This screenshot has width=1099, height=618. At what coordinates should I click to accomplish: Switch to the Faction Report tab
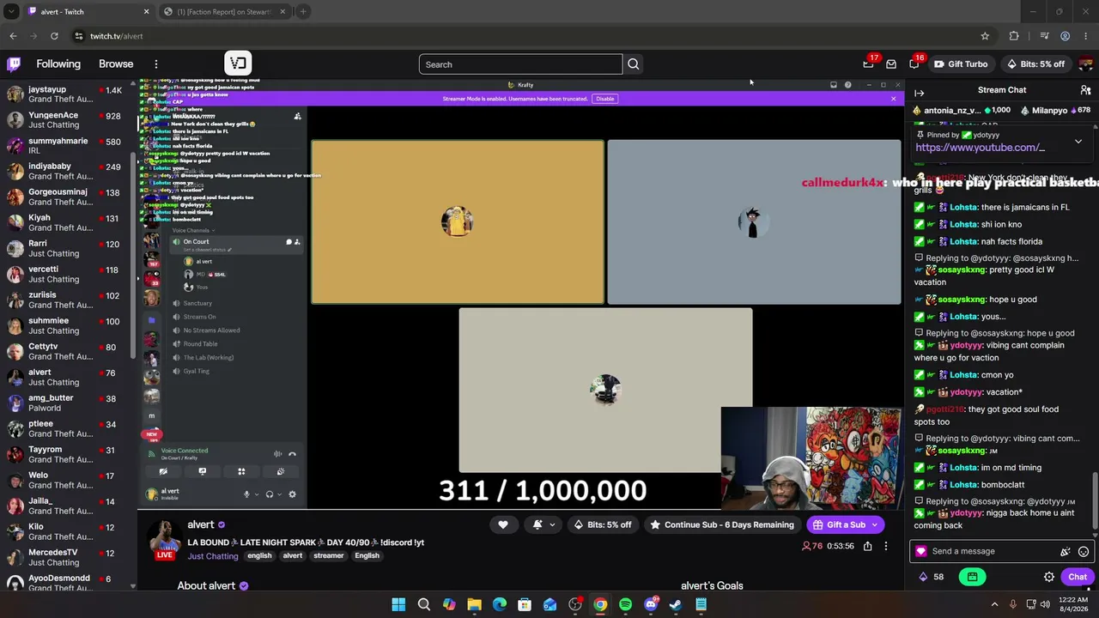tap(225, 11)
